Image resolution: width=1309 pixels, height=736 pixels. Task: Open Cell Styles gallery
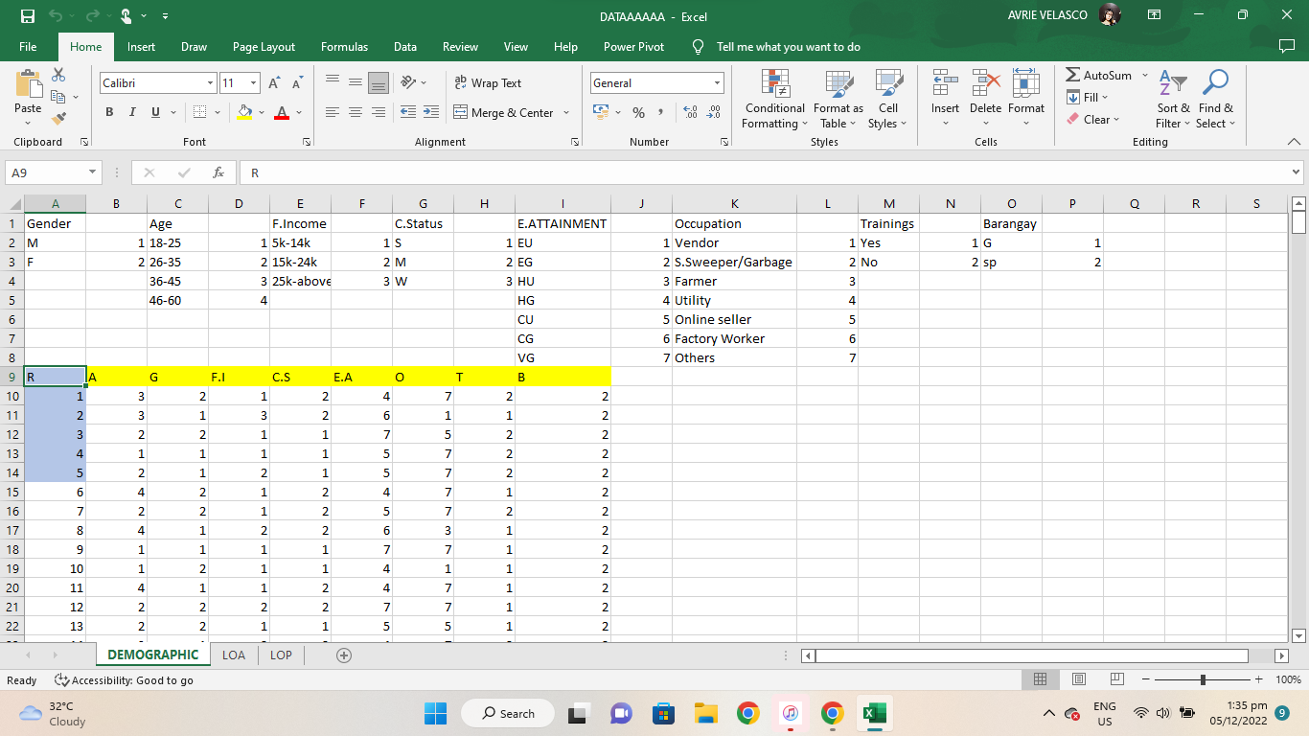point(888,100)
